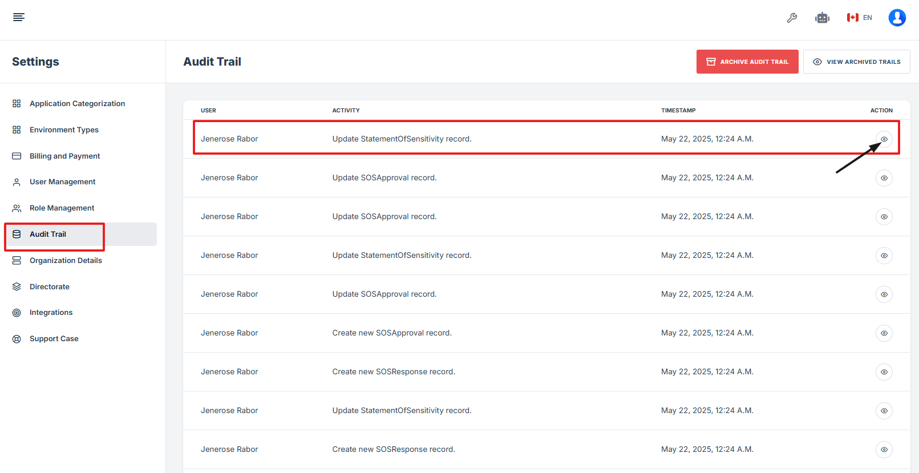Viewport: 919px width, 473px height.
Task: Open Application Categorization settings
Action: (x=77, y=103)
